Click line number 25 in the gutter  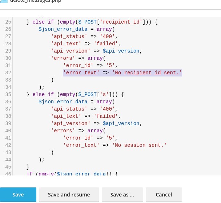[8, 22]
